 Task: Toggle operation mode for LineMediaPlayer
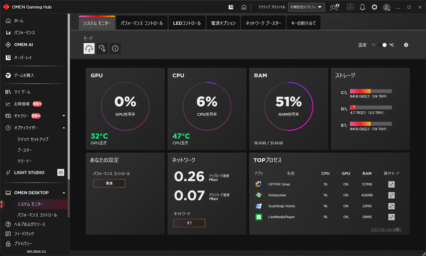click(x=392, y=217)
